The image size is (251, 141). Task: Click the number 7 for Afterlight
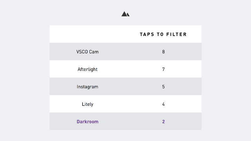coord(163,69)
